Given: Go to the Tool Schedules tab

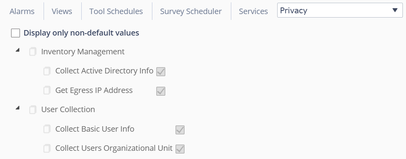Looking at the screenshot, I should point(116,11).
